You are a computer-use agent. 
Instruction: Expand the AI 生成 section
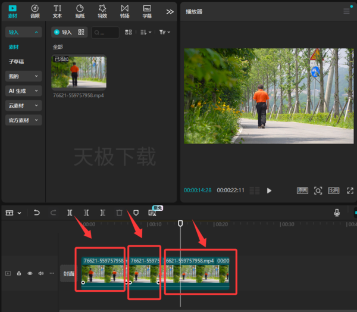(x=23, y=91)
